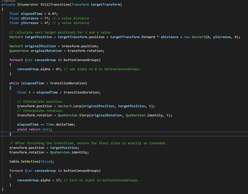The image size is (248, 194).
Task: Click the '0.0f' value of elapsedTime
Action: pos(52,14)
